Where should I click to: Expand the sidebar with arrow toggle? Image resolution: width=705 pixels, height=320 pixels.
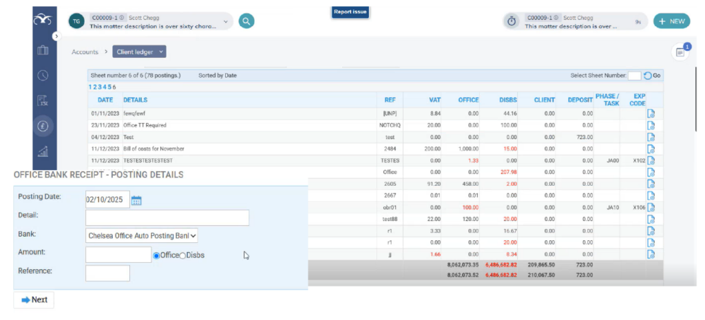[x=57, y=36]
